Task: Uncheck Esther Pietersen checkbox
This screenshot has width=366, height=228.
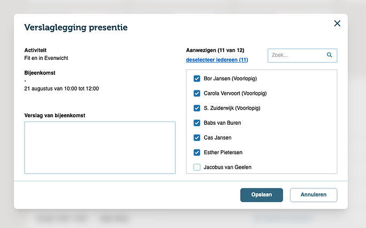Action: tap(197, 153)
